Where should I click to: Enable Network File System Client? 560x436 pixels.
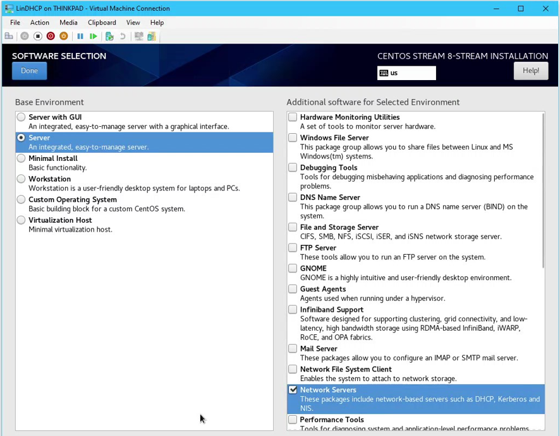point(293,369)
